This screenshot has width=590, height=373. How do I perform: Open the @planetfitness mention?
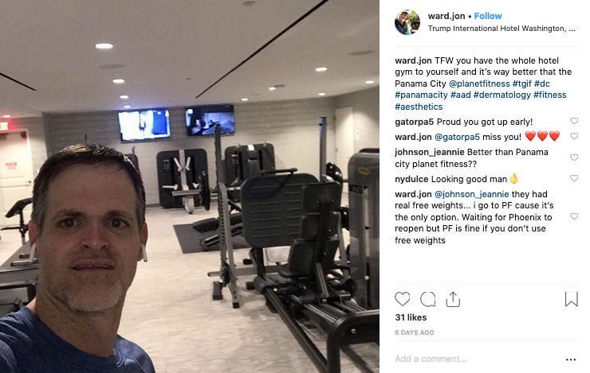479,84
